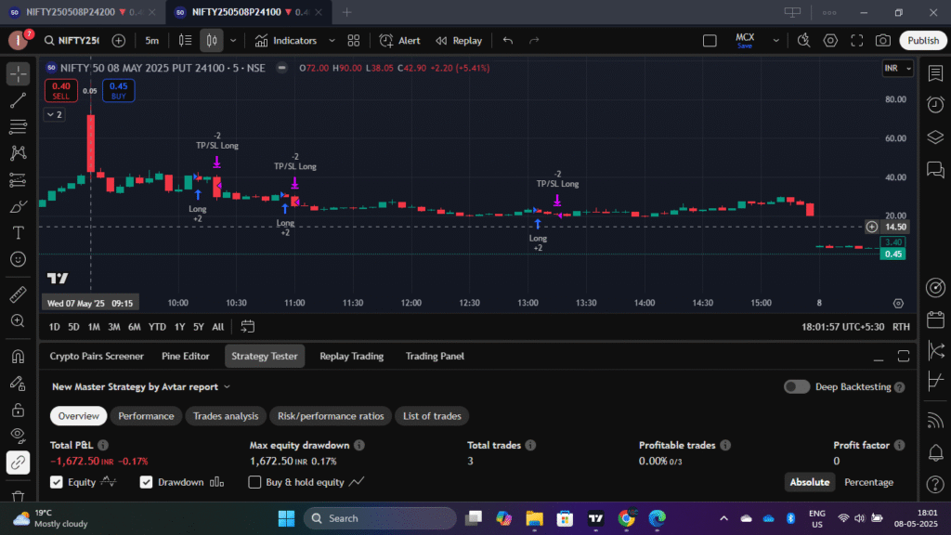The height and width of the screenshot is (535, 951).
Task: Set chart range to 1M
Action: pyautogui.click(x=94, y=327)
